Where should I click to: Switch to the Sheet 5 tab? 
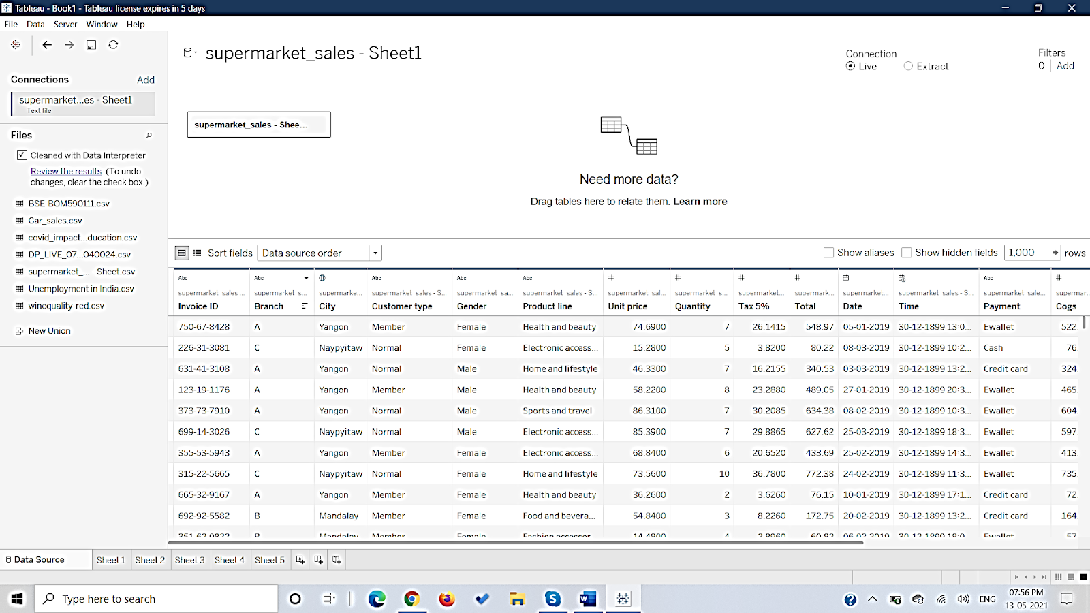[x=270, y=560]
